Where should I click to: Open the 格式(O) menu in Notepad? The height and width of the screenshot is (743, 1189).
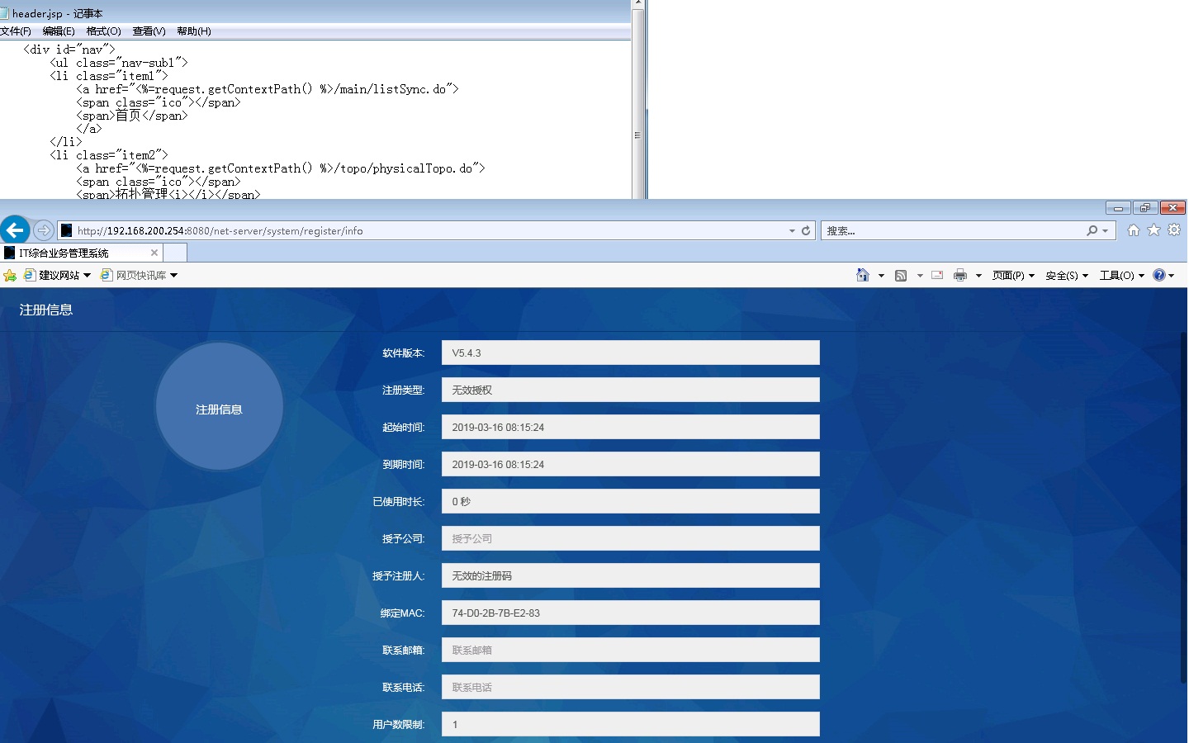[x=103, y=31]
